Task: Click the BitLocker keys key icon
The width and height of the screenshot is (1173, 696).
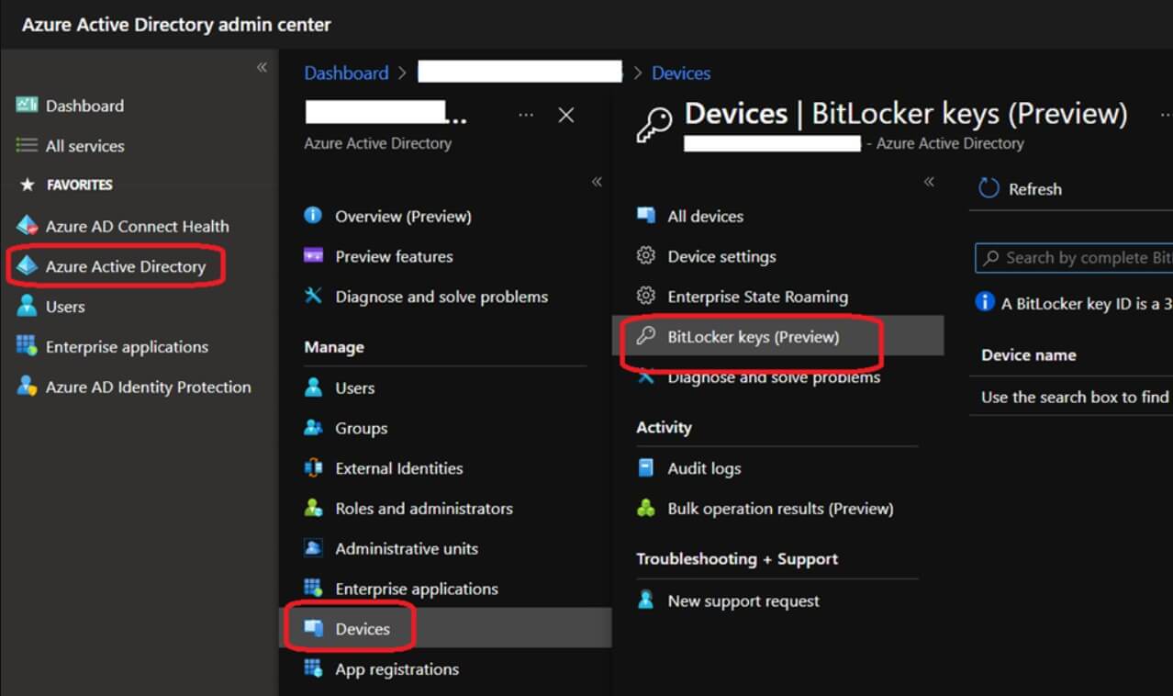Action: pos(645,337)
